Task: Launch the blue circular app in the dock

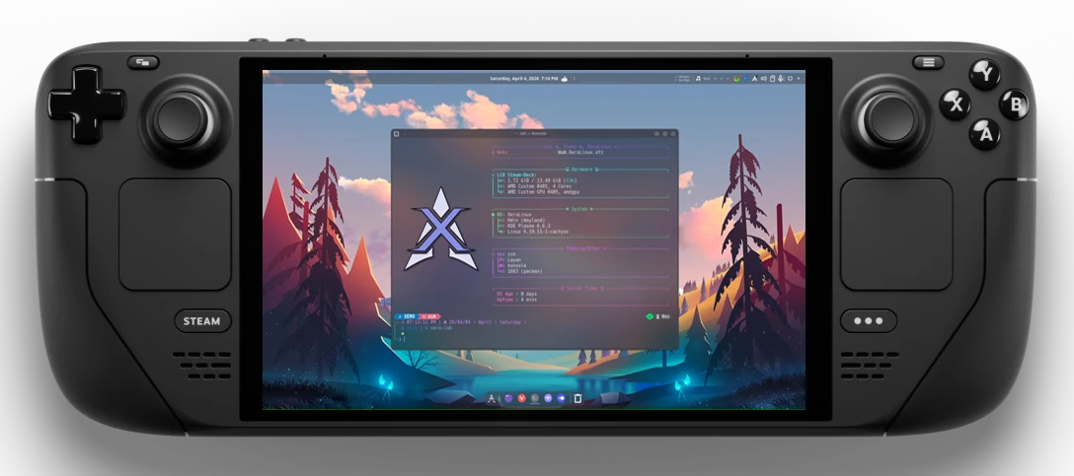Action: (x=561, y=398)
